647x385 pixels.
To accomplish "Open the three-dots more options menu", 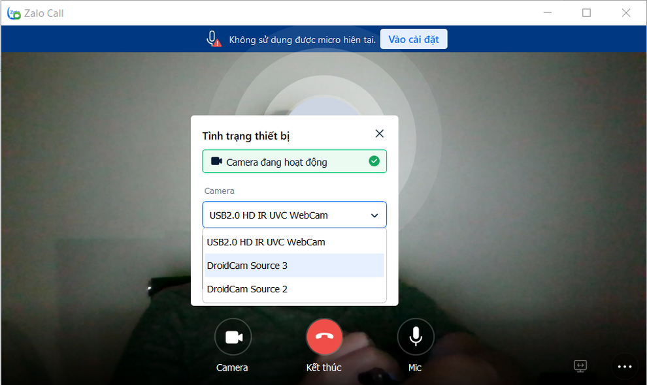I will tap(625, 367).
